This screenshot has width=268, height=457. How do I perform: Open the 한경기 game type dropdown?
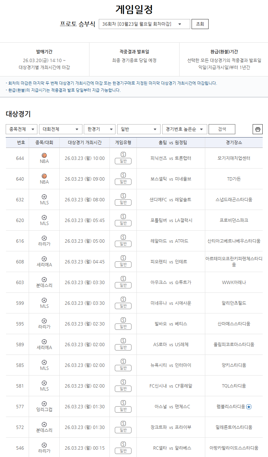click(x=99, y=129)
